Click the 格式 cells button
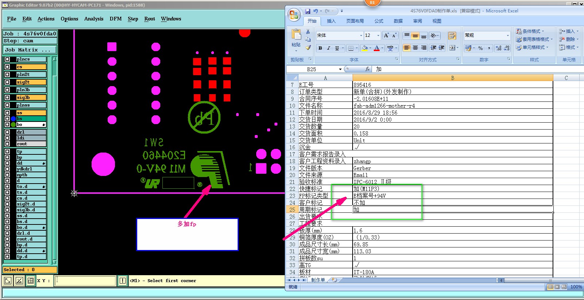584x300 pixels. (x=569, y=47)
